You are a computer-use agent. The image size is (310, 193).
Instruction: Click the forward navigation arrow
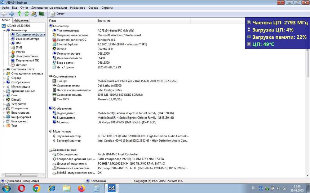click(11, 14)
